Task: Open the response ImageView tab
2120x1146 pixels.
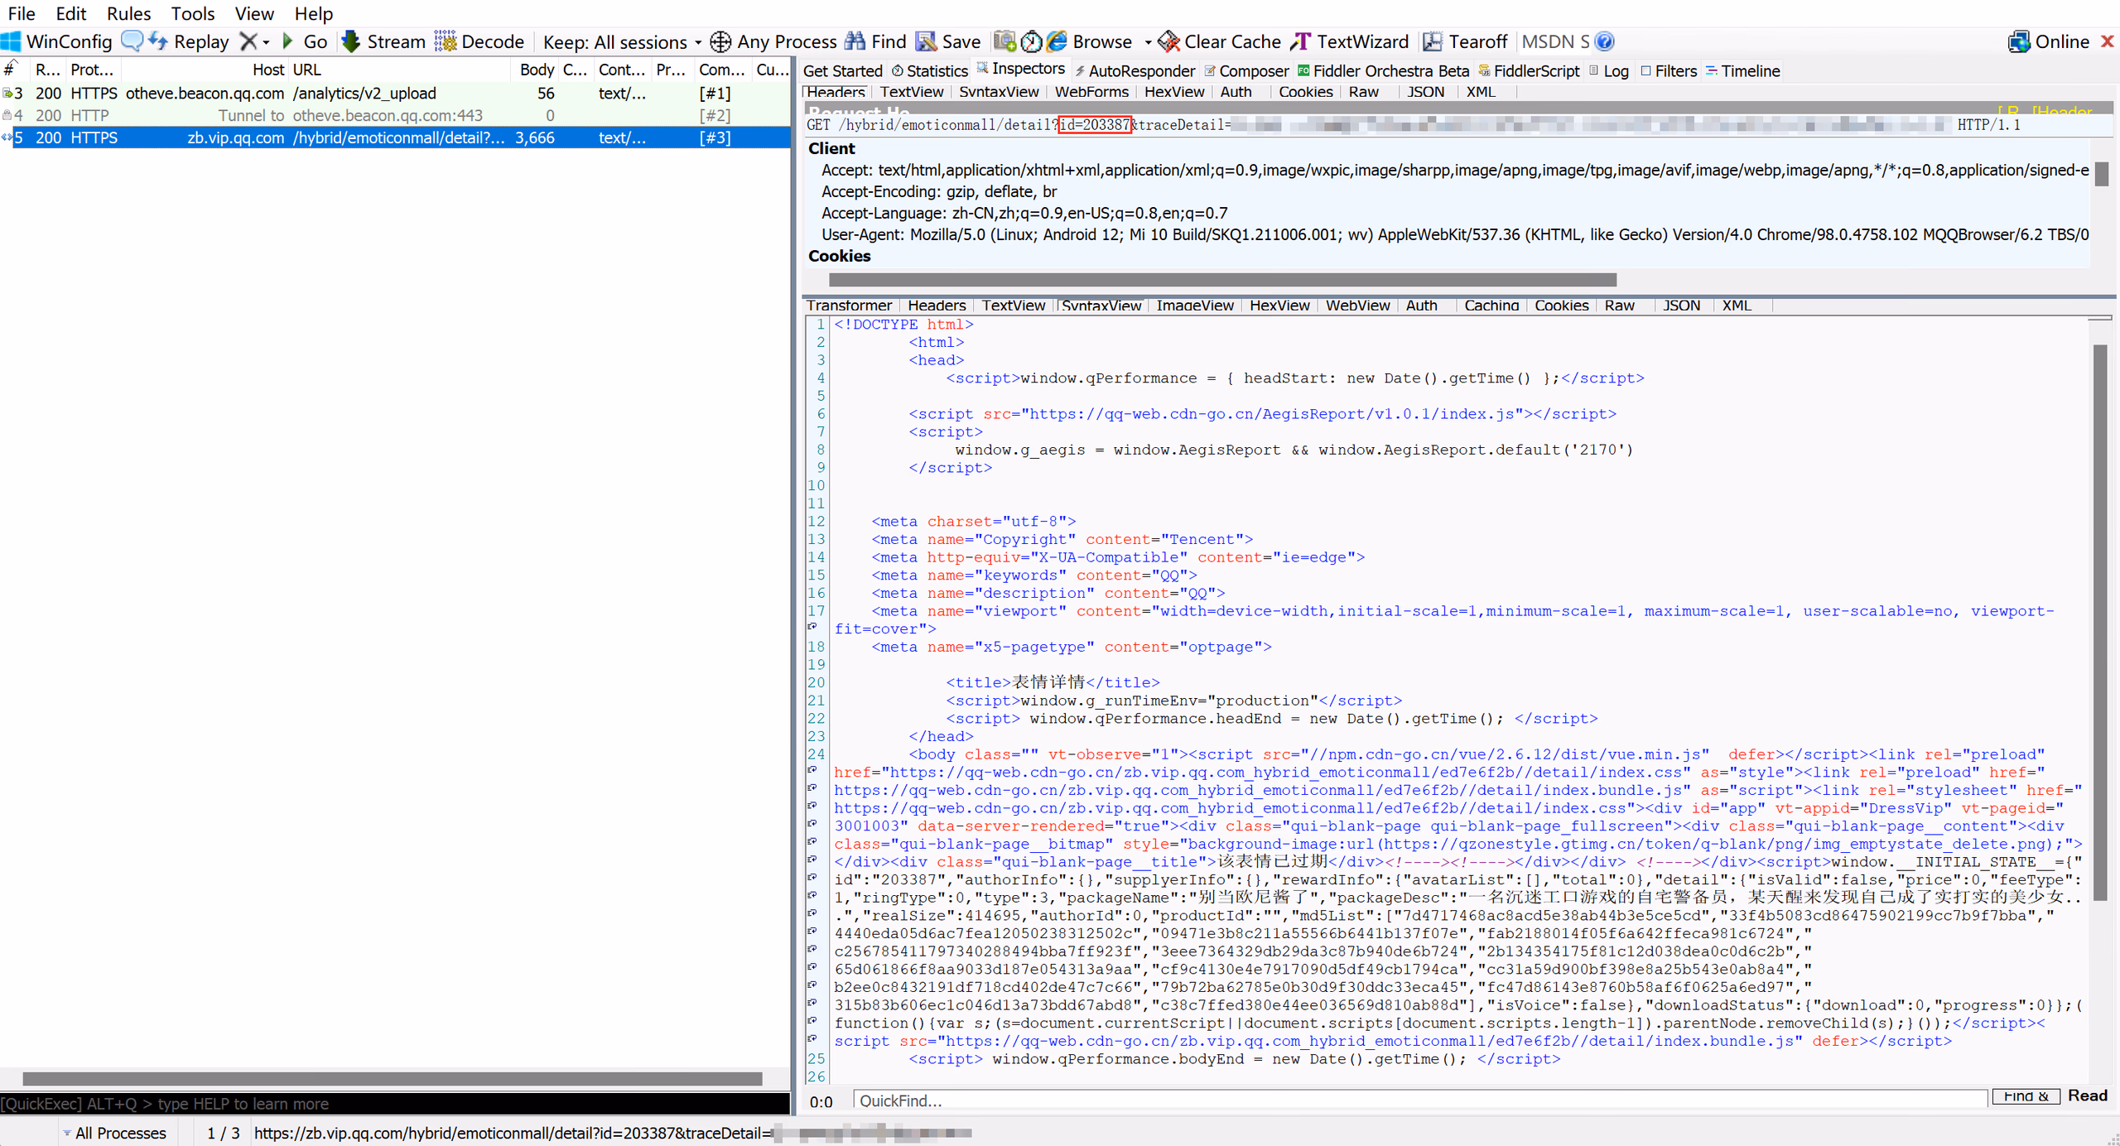Action: tap(1195, 306)
